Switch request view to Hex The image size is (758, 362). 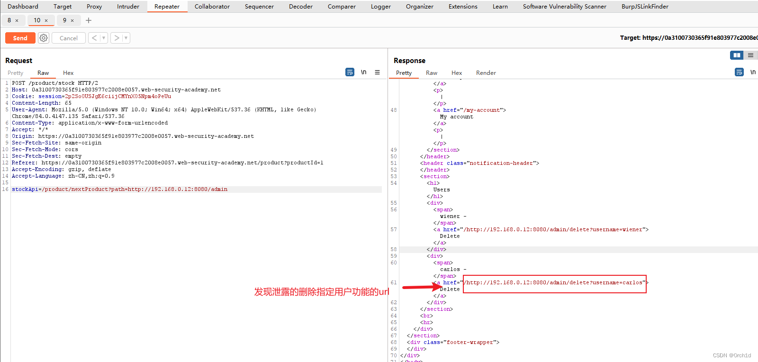click(x=68, y=72)
